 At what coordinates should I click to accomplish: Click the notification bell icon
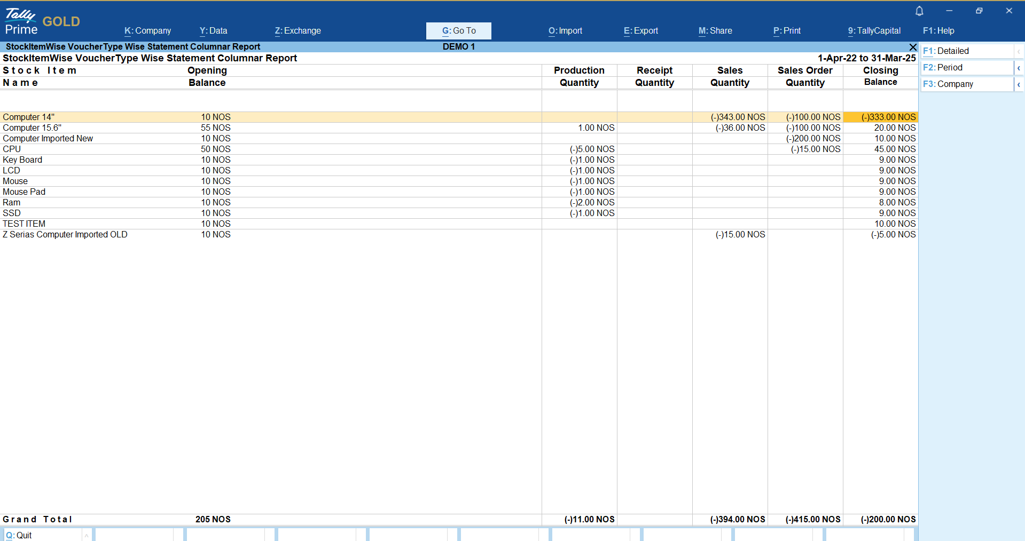[919, 11]
